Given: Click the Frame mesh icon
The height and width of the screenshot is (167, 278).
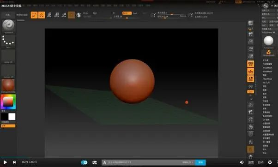Looking at the screenshot, I should click(x=250, y=104).
